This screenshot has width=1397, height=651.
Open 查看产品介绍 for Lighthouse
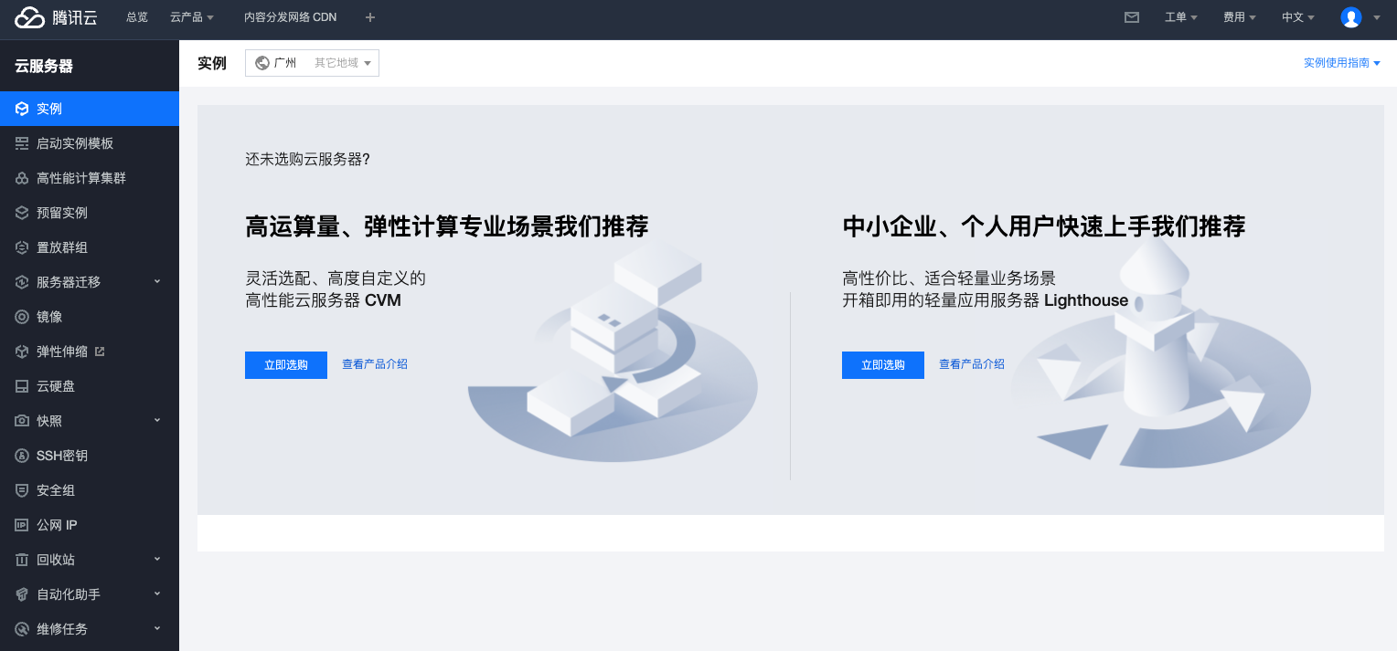point(972,364)
